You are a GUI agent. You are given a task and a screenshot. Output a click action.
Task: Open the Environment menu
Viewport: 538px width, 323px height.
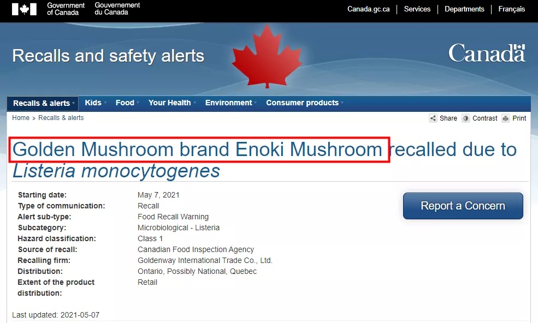click(230, 103)
